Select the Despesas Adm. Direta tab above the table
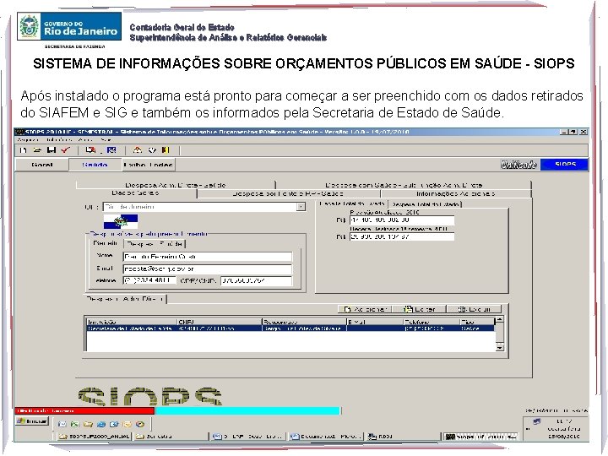The image size is (608, 456). click(125, 299)
